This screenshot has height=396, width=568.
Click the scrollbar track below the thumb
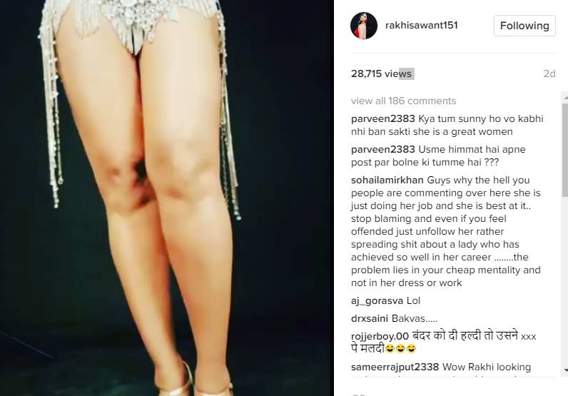pyautogui.click(x=565, y=282)
